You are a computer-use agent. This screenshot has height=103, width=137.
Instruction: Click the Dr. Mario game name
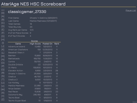[12, 68]
